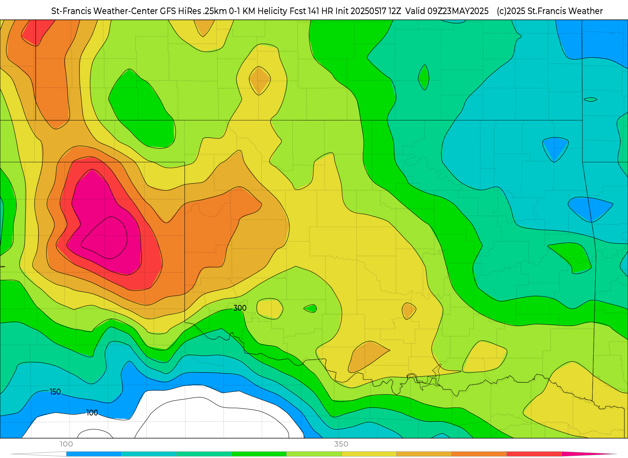Click 'Valid 09Z23MAY2025' in the title

pyautogui.click(x=447, y=11)
